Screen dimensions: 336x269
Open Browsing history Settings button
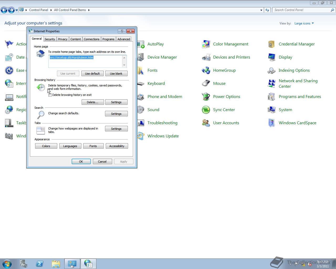(x=116, y=102)
